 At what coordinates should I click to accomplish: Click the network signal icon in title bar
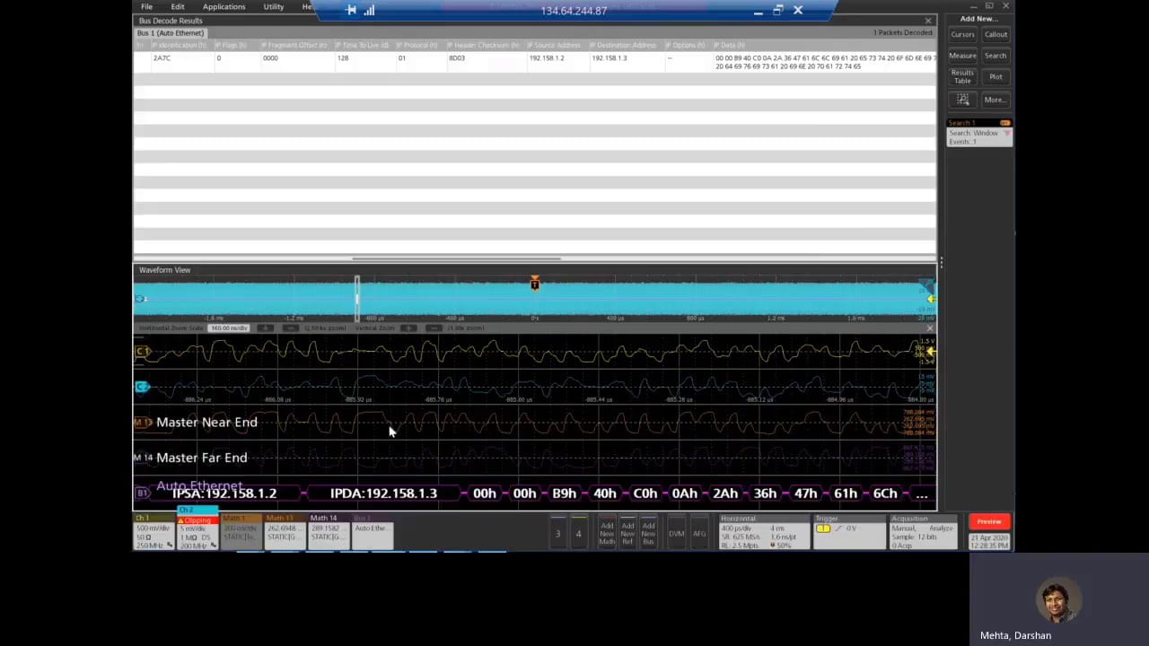369,10
